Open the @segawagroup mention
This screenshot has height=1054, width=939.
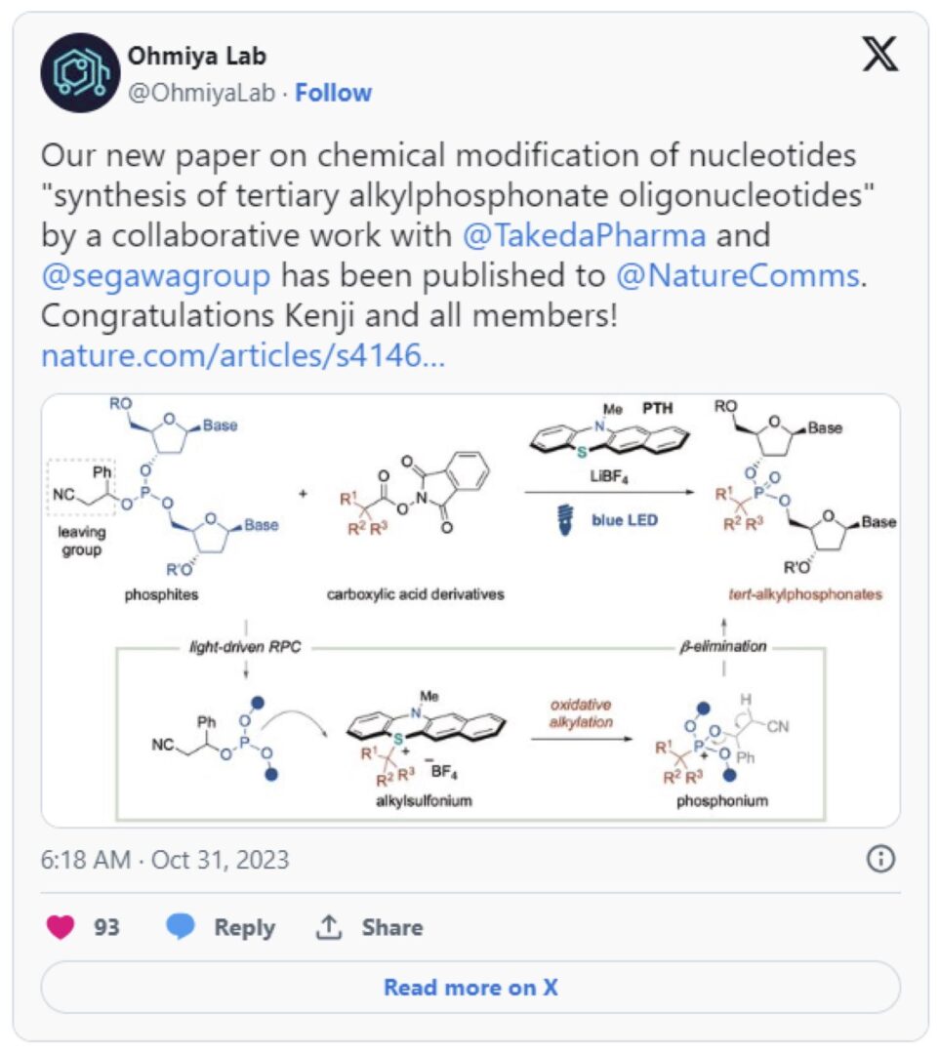[x=156, y=275]
